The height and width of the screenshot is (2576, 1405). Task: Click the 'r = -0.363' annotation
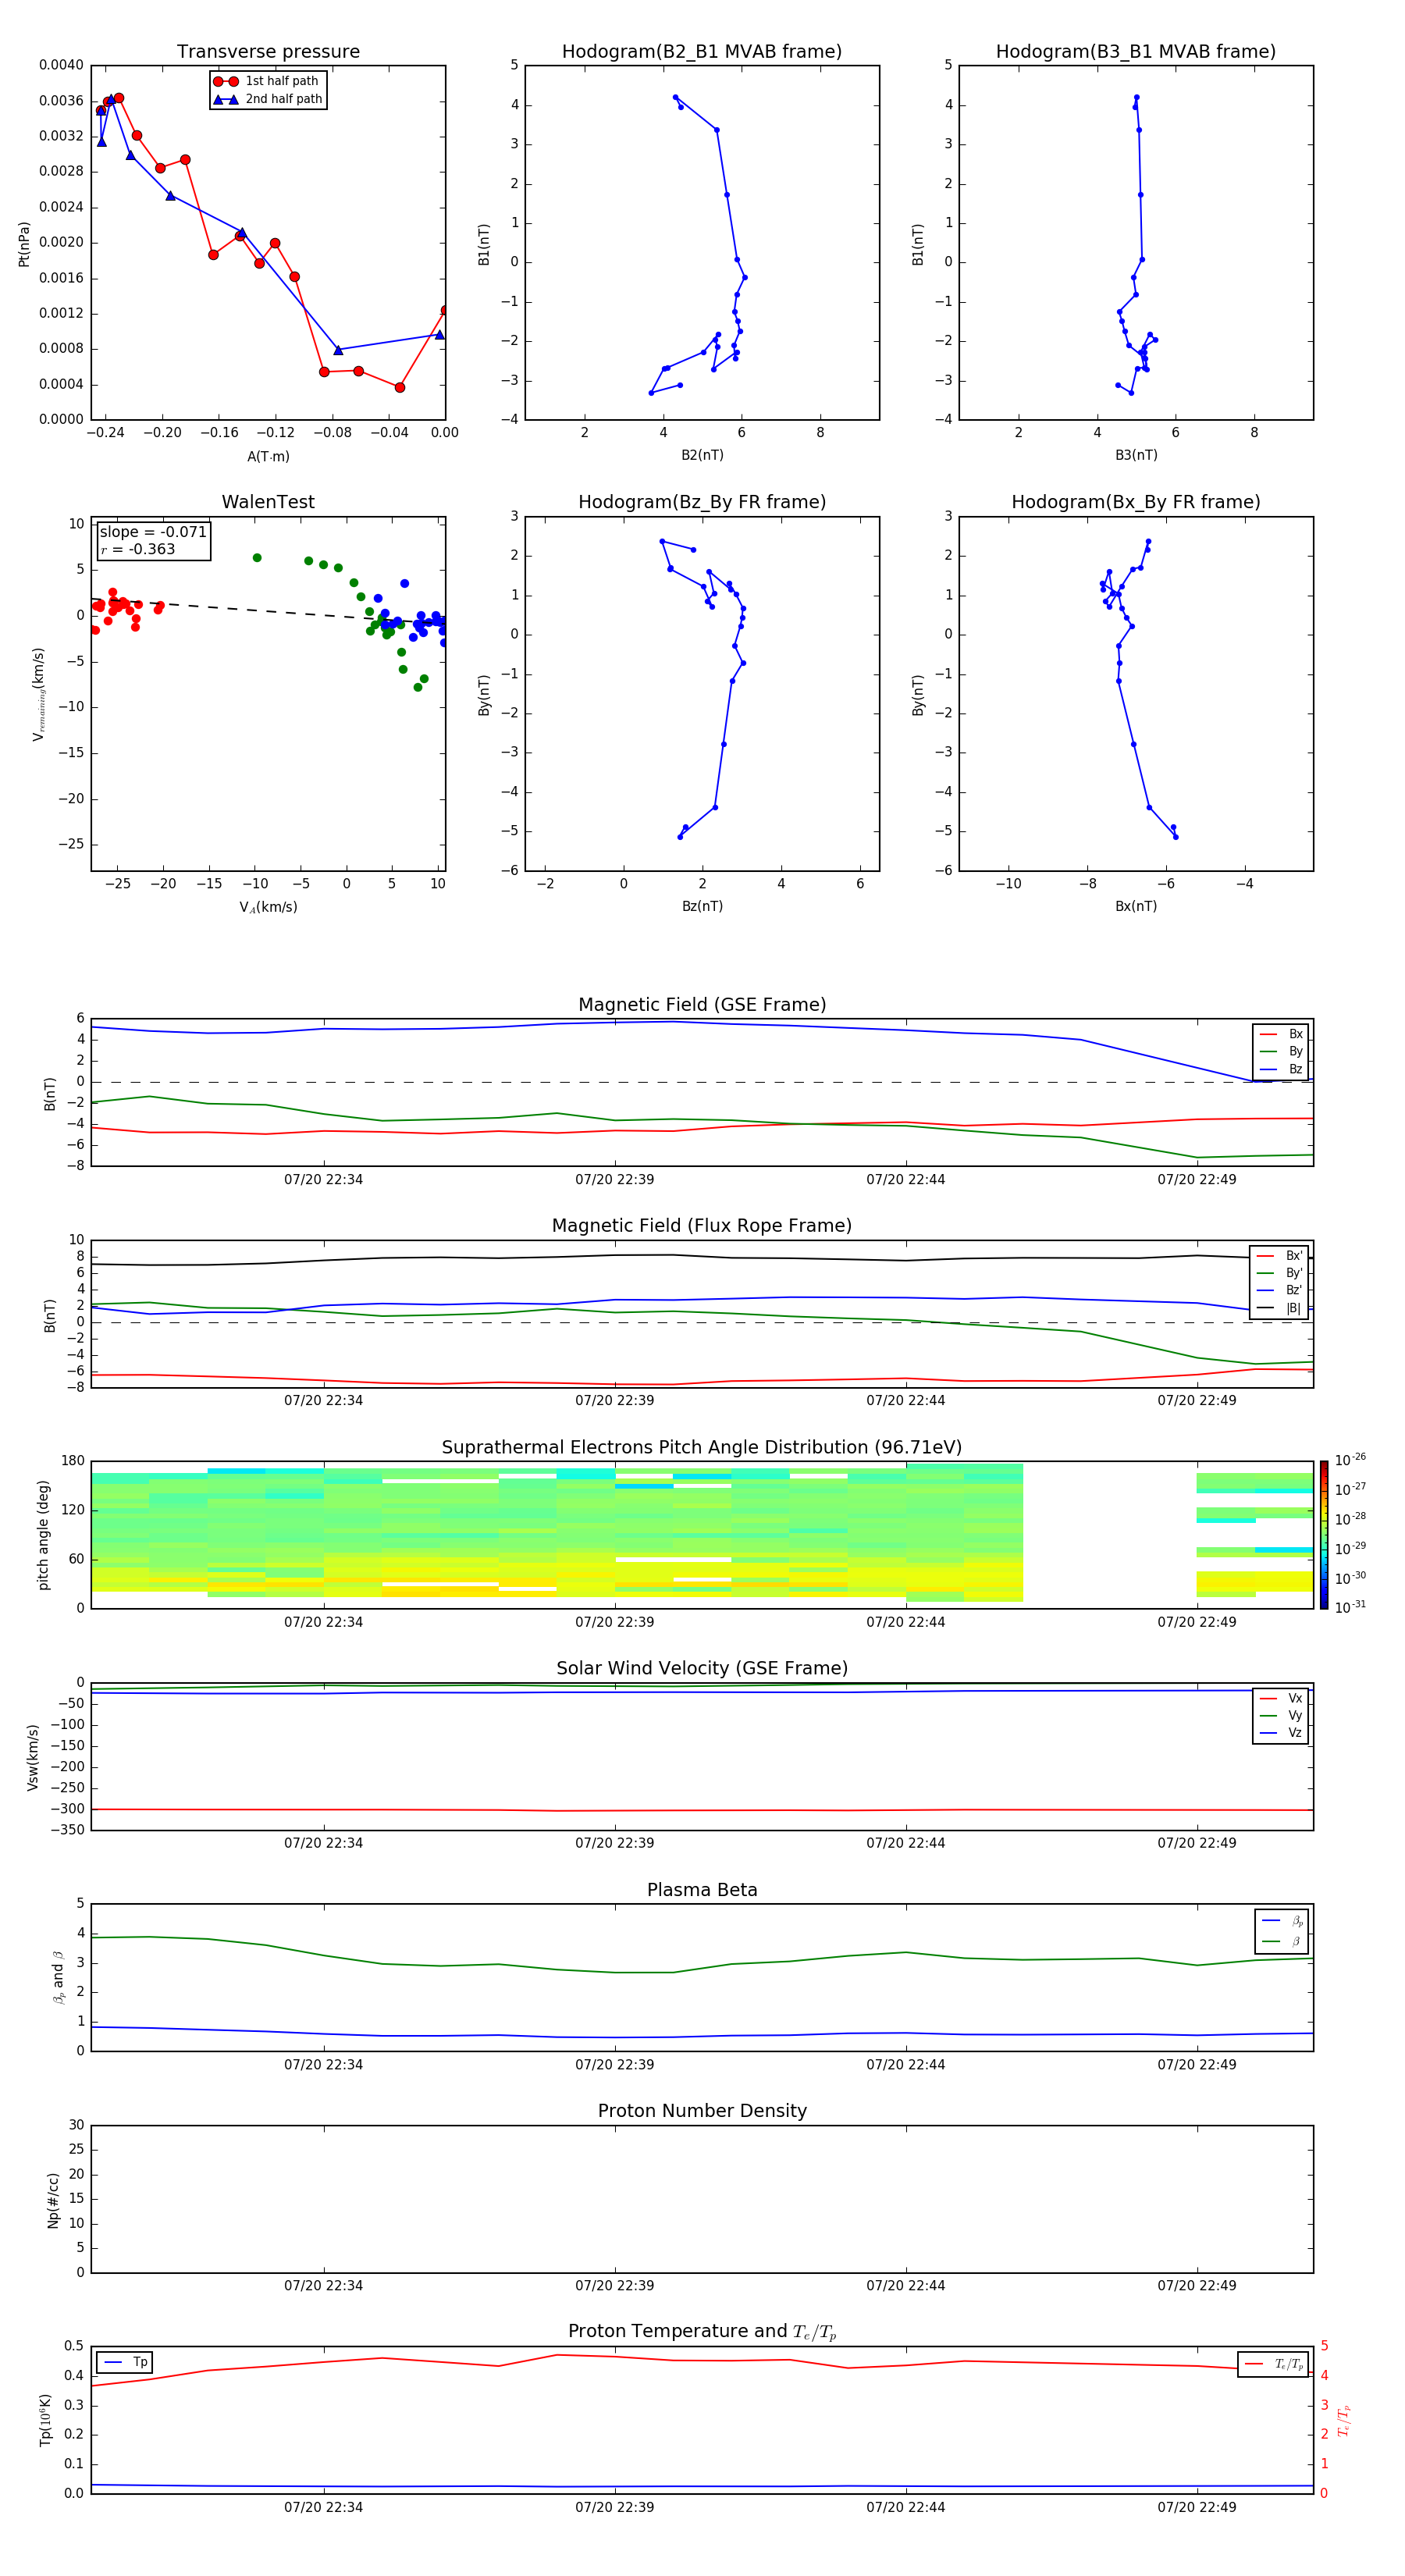click(x=138, y=549)
